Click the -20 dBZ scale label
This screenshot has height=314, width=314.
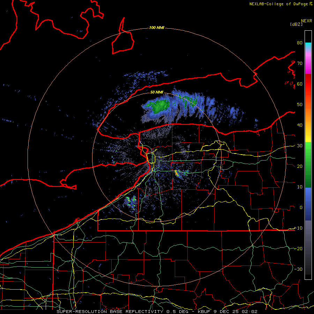coord(298,248)
